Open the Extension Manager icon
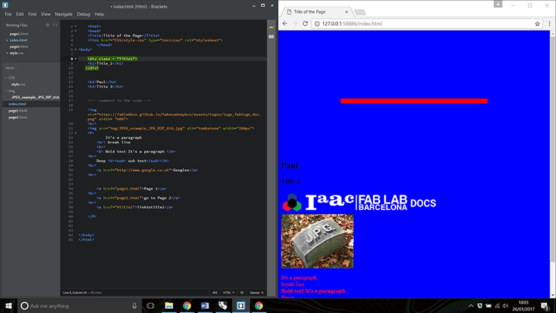This screenshot has width=556, height=313. pos(271,36)
